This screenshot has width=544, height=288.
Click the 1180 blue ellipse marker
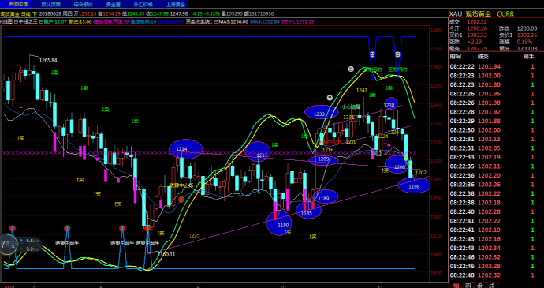click(283, 224)
